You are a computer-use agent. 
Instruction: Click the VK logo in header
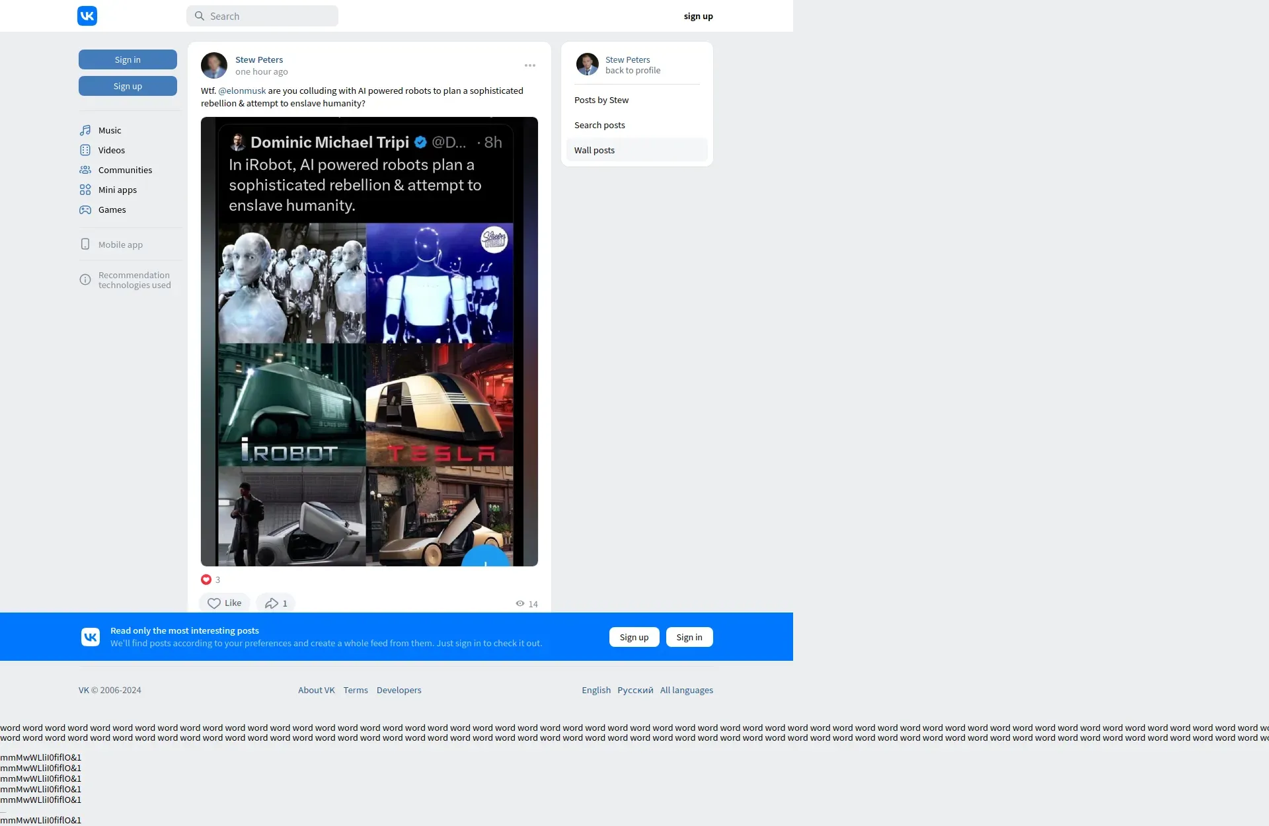87,16
